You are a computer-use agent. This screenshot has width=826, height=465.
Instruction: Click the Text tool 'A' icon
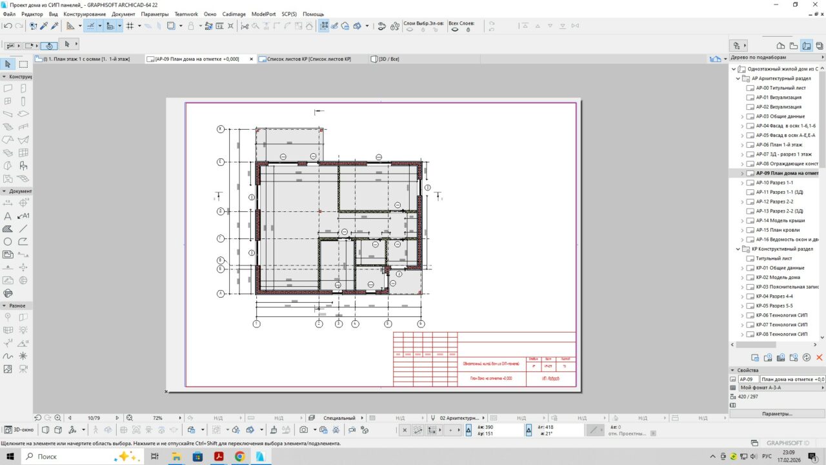8,216
